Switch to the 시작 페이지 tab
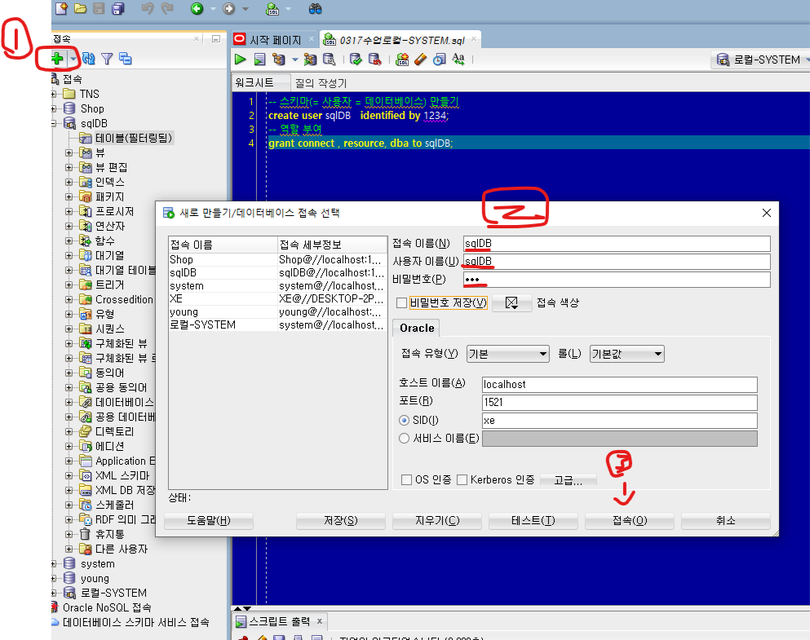 click(275, 40)
